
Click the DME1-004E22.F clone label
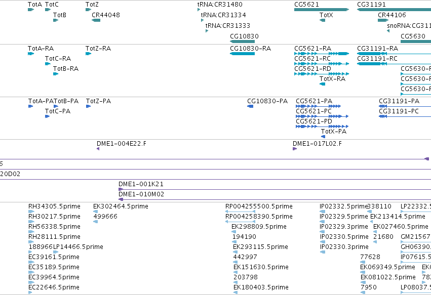coord(122,144)
